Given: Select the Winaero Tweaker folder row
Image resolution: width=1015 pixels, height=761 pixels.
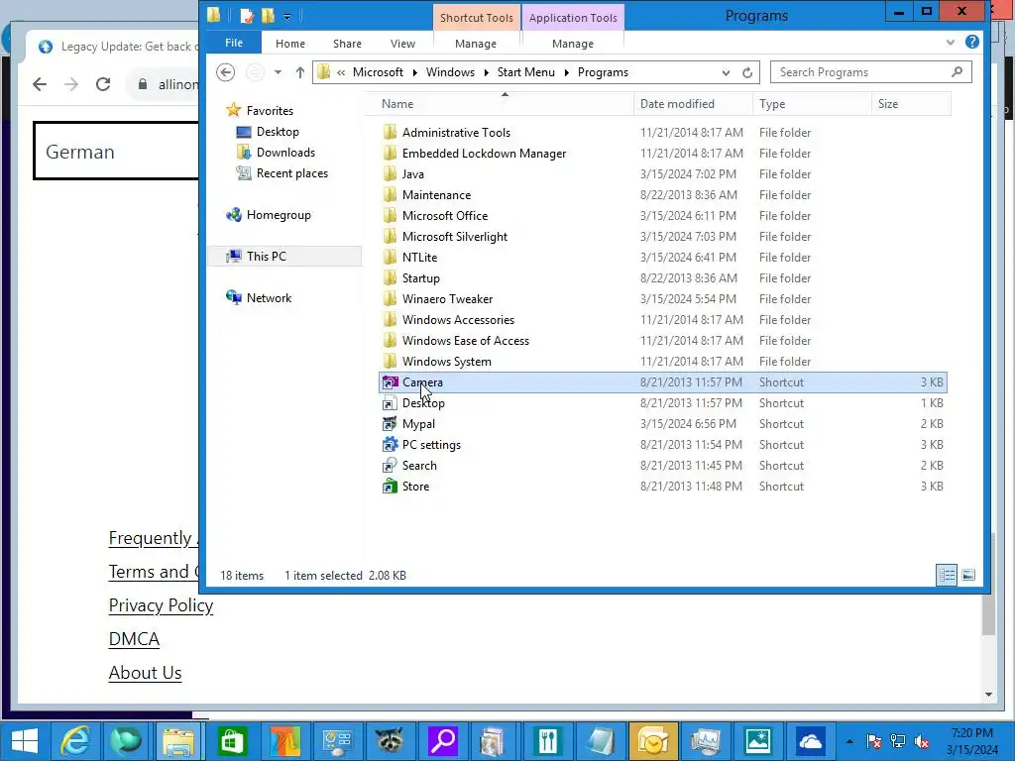Looking at the screenshot, I should pos(663,299).
